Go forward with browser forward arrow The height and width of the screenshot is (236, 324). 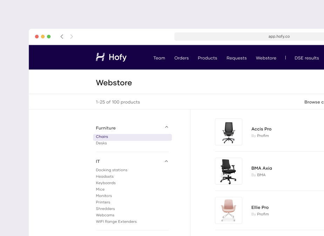[72, 37]
